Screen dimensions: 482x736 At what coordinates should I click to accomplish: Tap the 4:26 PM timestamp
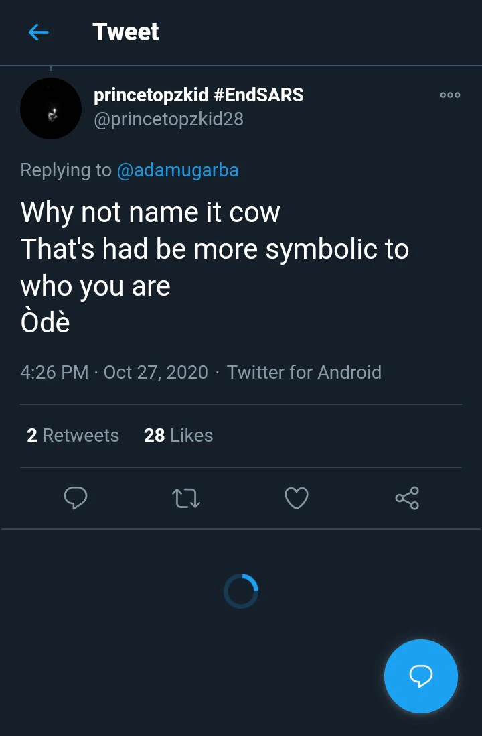[x=54, y=372]
